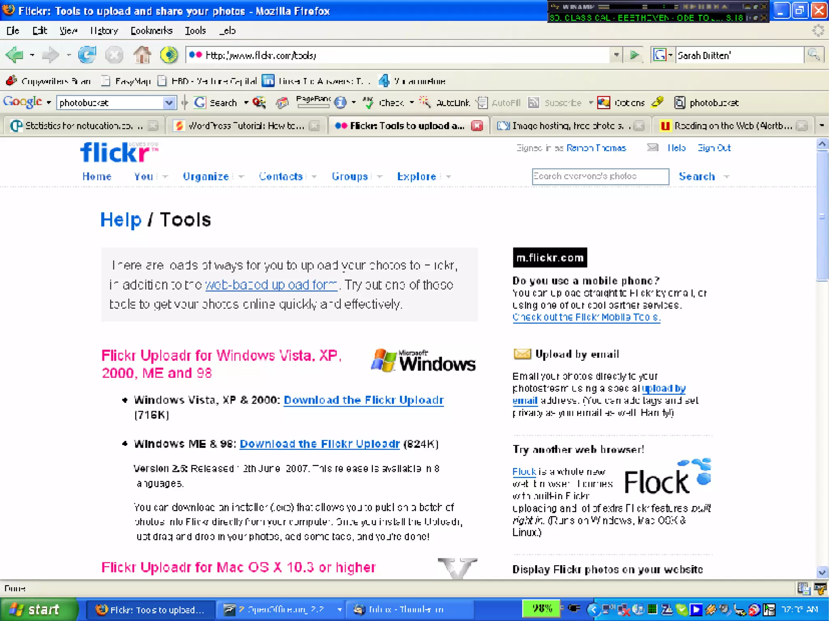Click the Home house icon
Viewport: 829px width, 621px height.
pos(142,55)
